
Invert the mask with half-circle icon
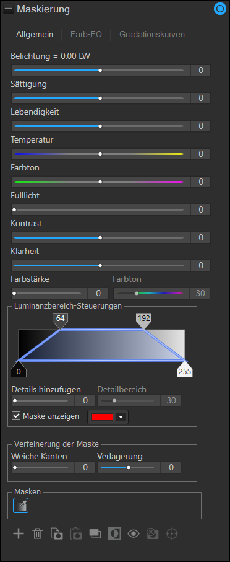pos(115,533)
